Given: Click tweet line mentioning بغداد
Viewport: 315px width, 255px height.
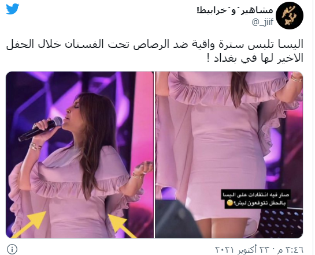Looking at the screenshot, I should click(255, 58).
